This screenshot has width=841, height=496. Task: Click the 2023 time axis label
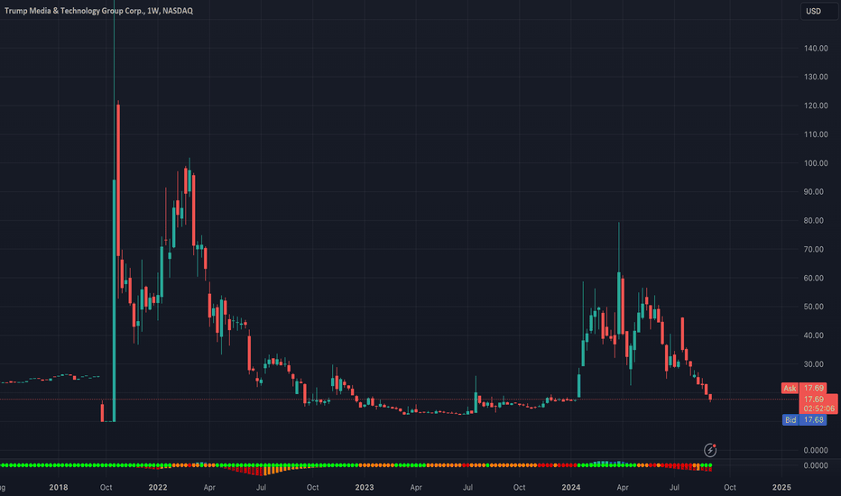tap(365, 487)
